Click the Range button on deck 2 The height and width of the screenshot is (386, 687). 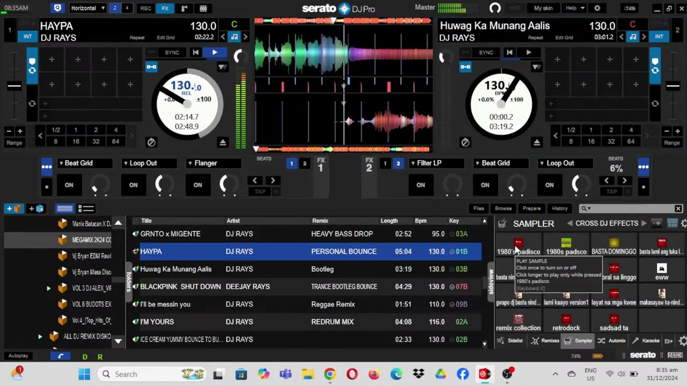point(672,143)
